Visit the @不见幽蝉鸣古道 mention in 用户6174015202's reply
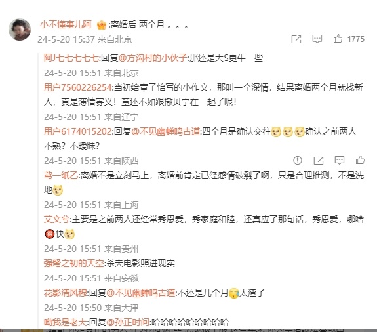377x332 pixels. [x=166, y=131]
